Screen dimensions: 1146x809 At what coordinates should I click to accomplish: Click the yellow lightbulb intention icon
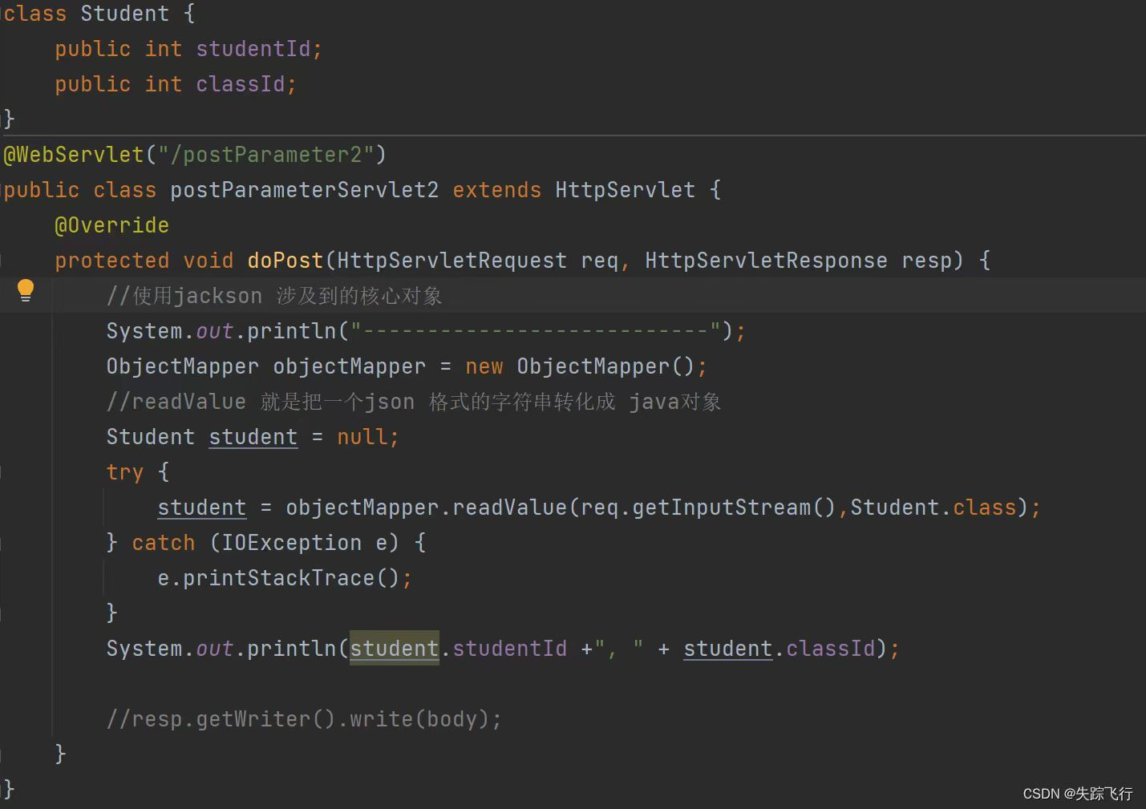(26, 290)
